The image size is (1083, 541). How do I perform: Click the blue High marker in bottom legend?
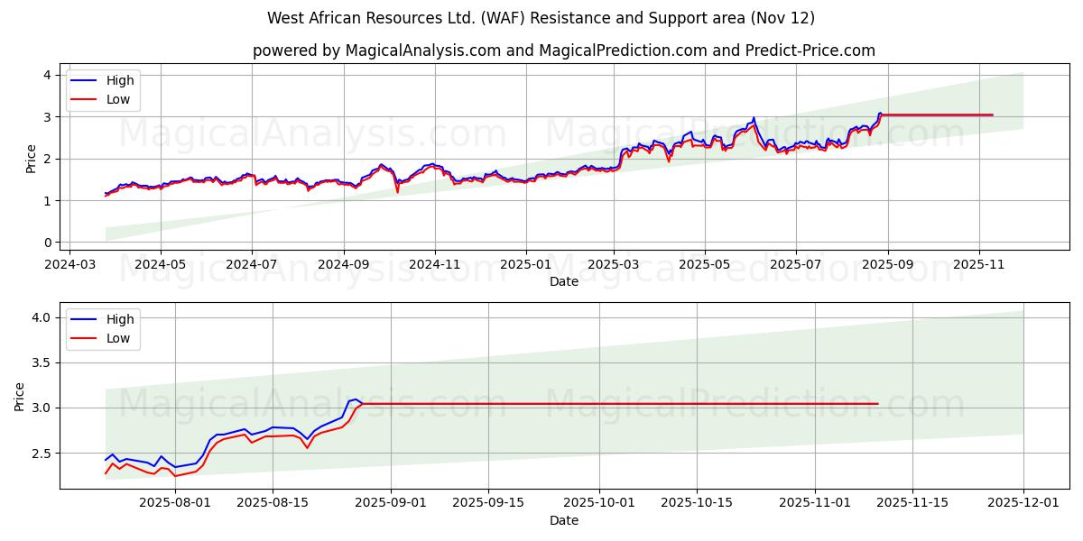tap(85, 319)
